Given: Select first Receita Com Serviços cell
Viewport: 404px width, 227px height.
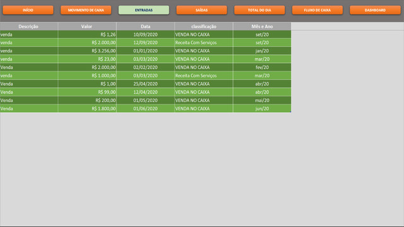Looking at the screenshot, I should 204,42.
